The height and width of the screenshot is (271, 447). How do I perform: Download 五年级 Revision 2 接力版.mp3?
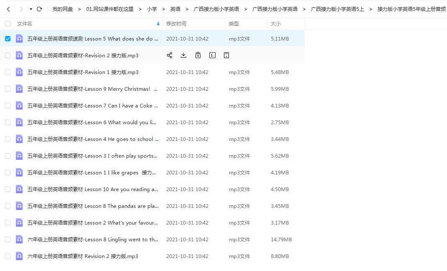click(x=184, y=55)
